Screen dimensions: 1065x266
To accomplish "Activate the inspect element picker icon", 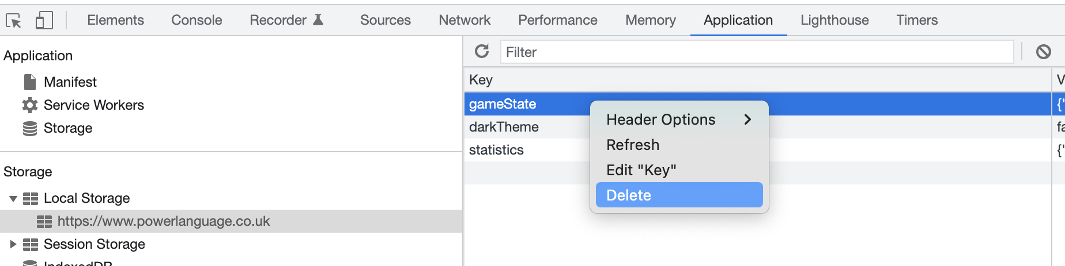I will pyautogui.click(x=13, y=21).
